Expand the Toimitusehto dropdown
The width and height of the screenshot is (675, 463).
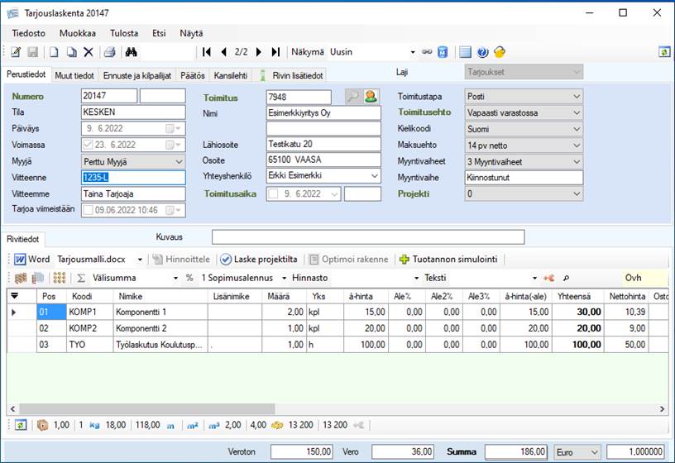[x=577, y=112]
